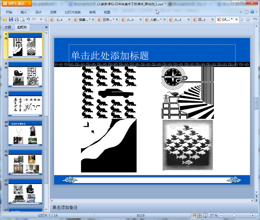
Task: Save the presentation with the floppy icon
Action: pos(11,19)
